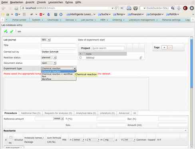Click the plus button next to Tags
This screenshot has height=149, width=195.
pos(164,47)
